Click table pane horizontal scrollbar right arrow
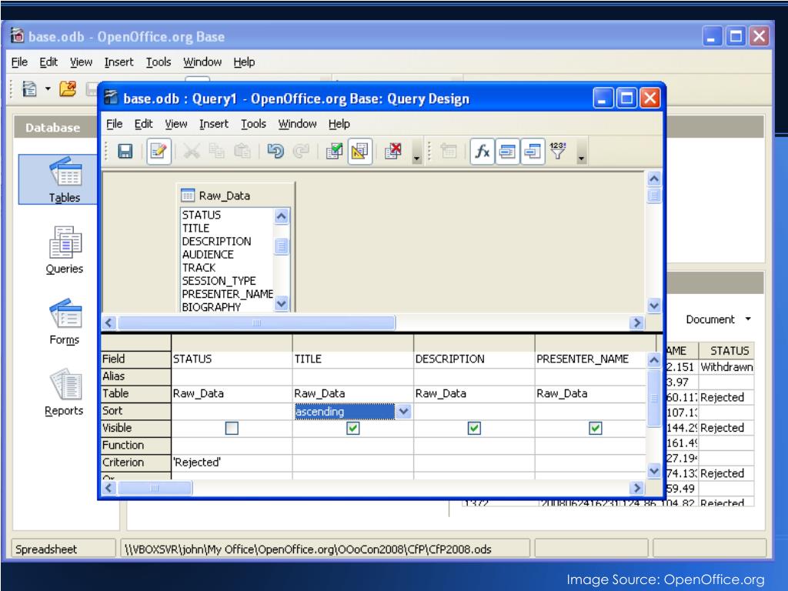Image resolution: width=788 pixels, height=591 pixels. (636, 322)
